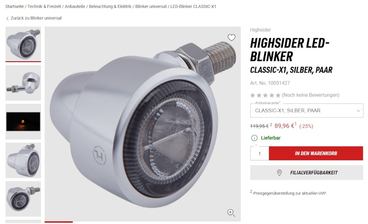The width and height of the screenshot is (368, 224).
Task: Select the first blinker front-view thumbnail
Action: (x=23, y=44)
